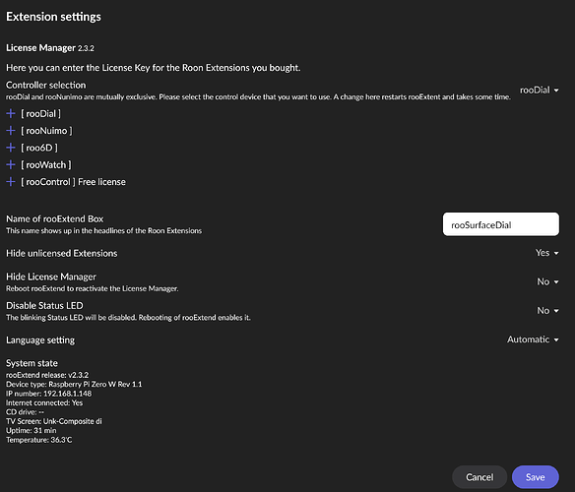This screenshot has height=492, width=575.
Task: Open the Disable Status LED dropdown
Action: tap(547, 311)
